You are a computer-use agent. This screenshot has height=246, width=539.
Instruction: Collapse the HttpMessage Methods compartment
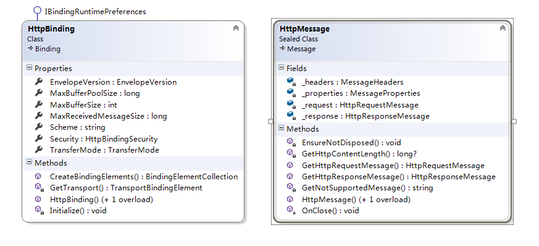(281, 129)
